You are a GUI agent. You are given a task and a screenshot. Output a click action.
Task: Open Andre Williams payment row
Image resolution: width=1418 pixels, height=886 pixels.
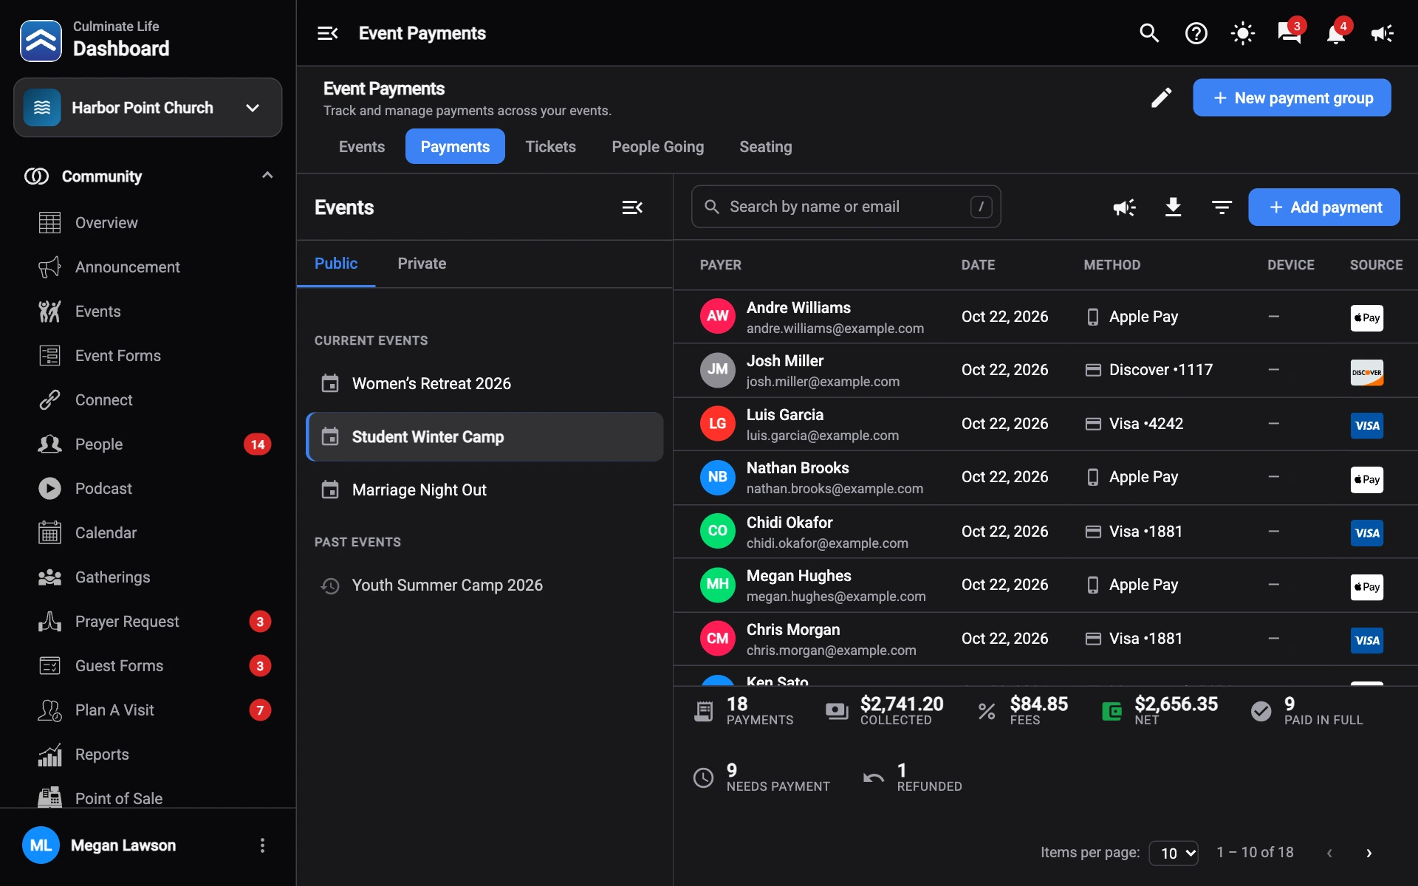click(1045, 317)
